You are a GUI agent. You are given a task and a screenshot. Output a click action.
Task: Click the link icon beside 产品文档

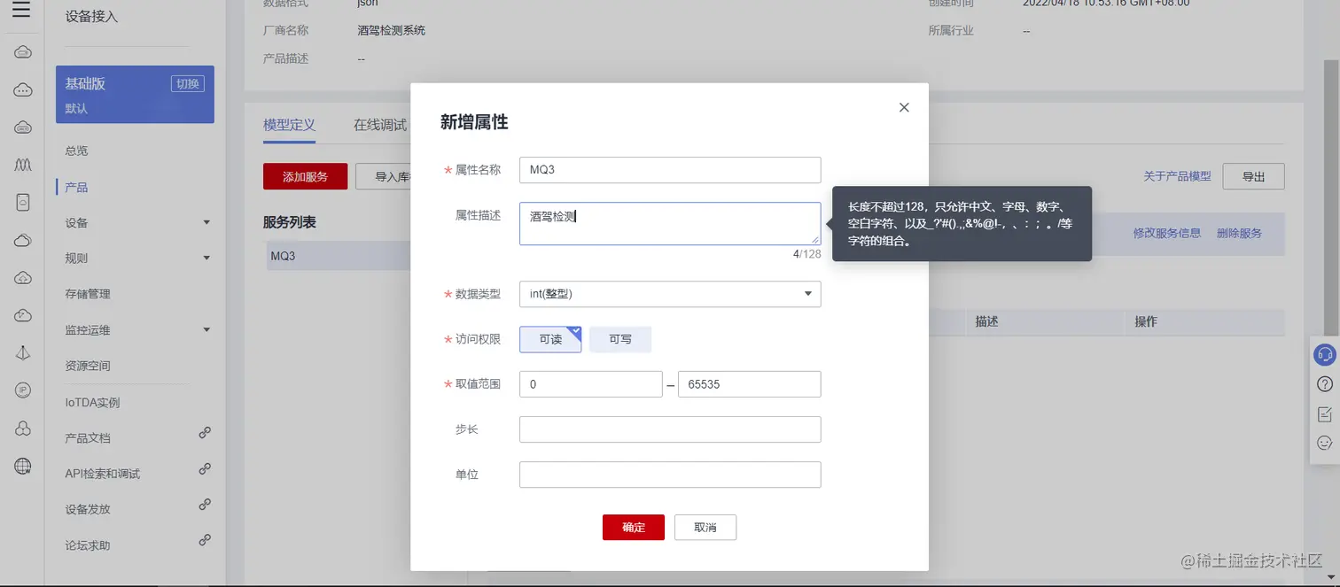tap(205, 433)
